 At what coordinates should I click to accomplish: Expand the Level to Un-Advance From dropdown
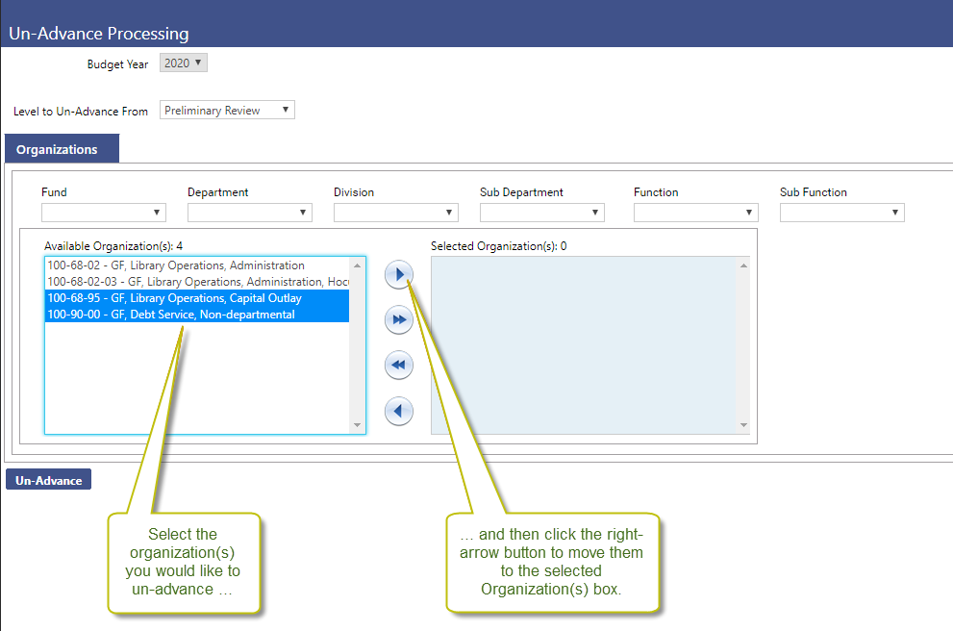pos(227,111)
